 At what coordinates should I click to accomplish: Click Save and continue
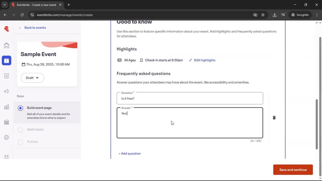(x=293, y=170)
